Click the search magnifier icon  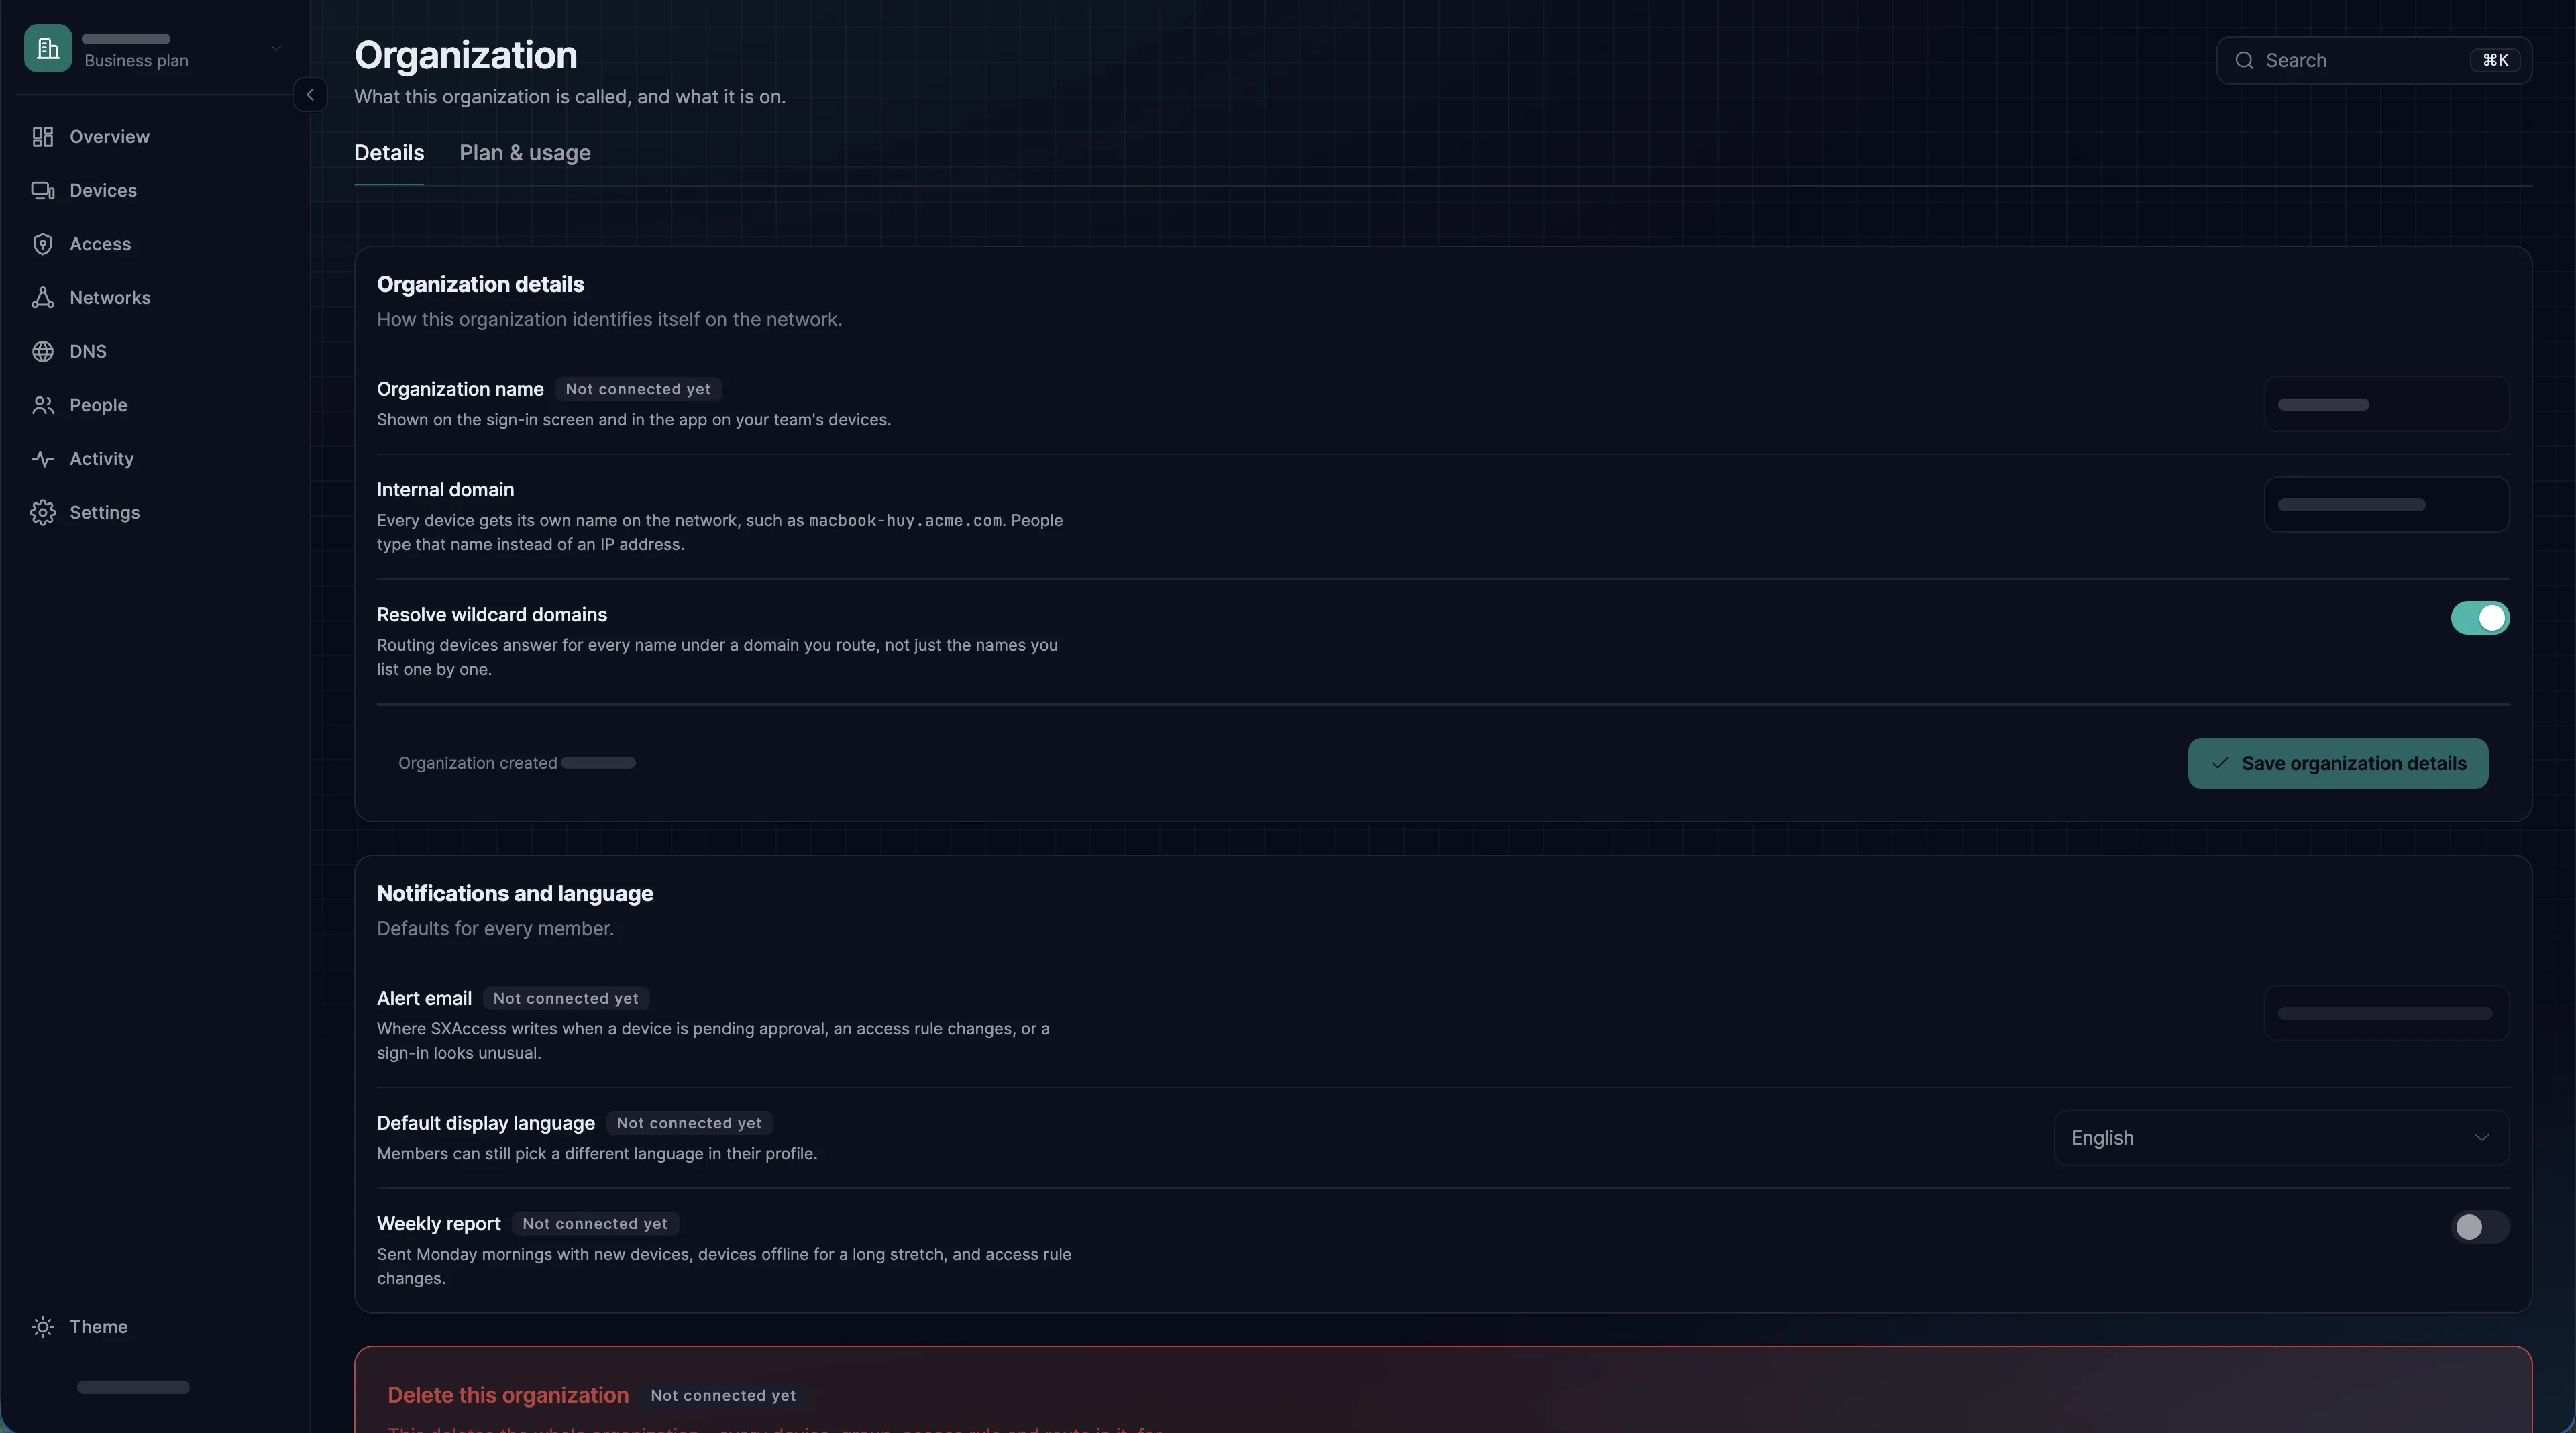pos(2244,61)
